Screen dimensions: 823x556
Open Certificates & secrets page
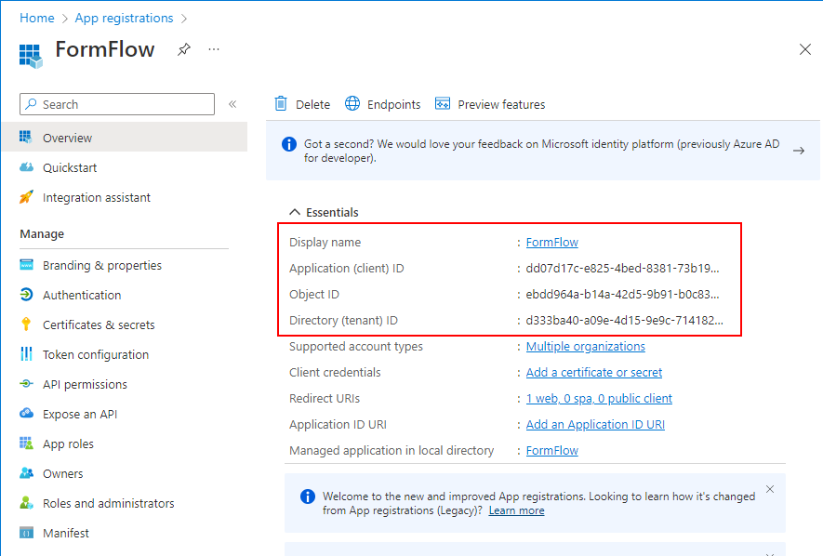[x=99, y=324]
